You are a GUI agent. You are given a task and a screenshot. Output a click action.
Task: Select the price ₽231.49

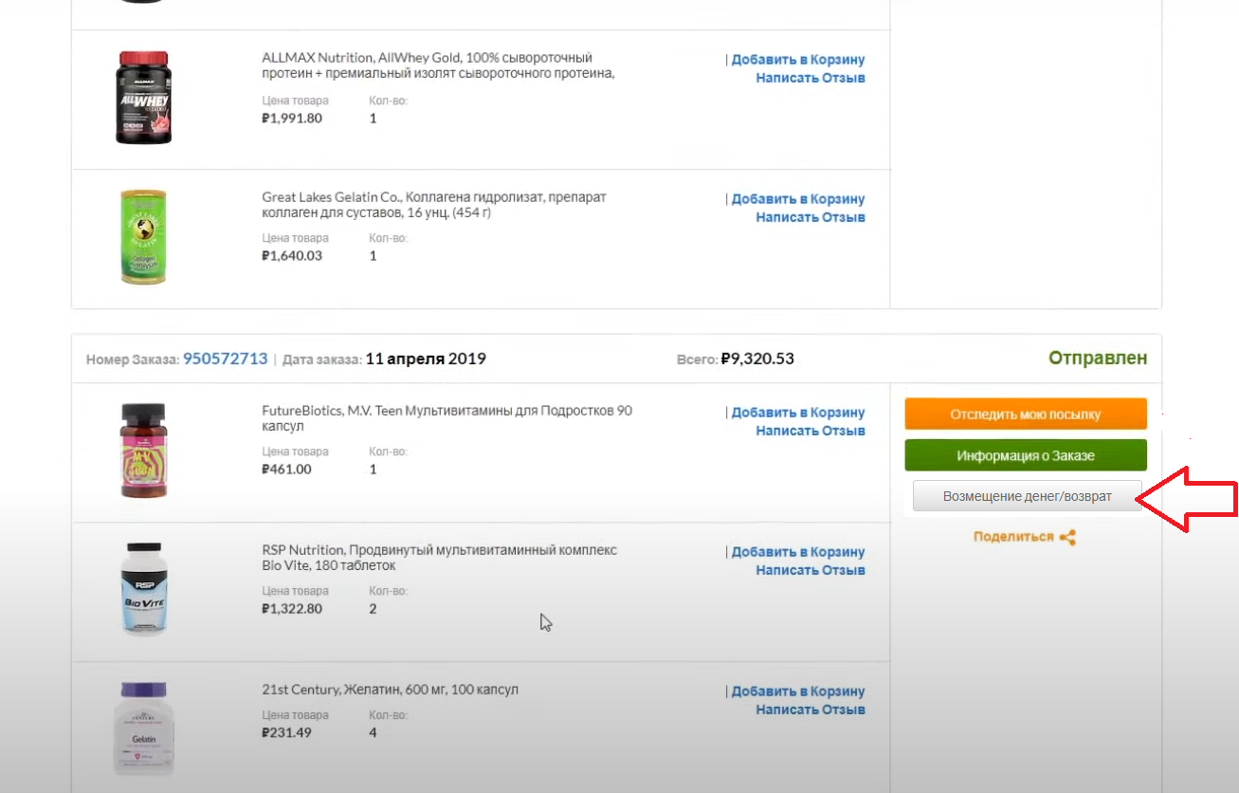coord(286,732)
